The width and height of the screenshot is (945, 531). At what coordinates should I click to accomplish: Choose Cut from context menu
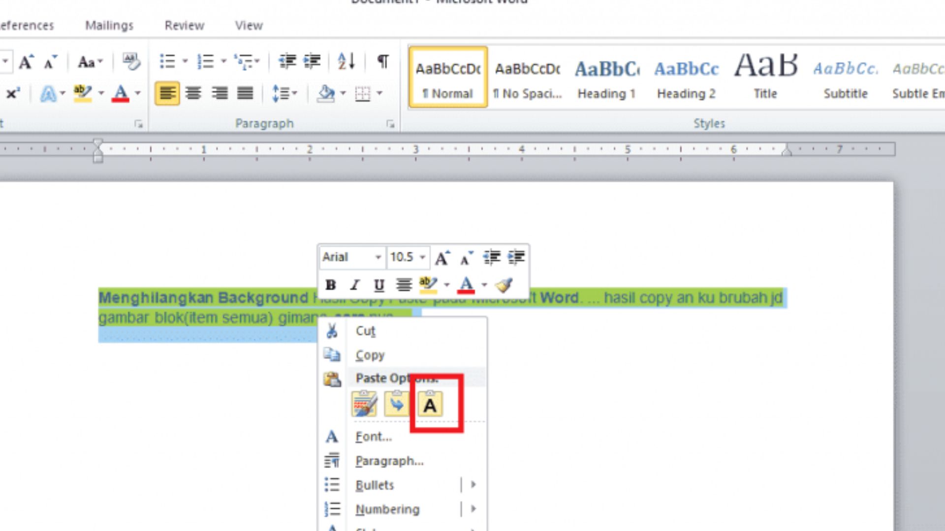365,331
